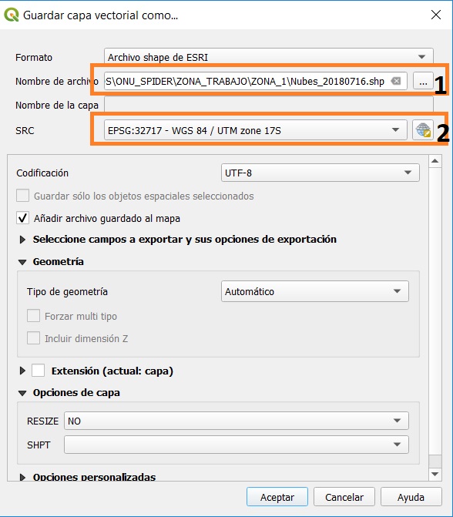This screenshot has height=517, width=453.
Task: Open the Tipo de geometría dropdown
Action: click(x=315, y=291)
